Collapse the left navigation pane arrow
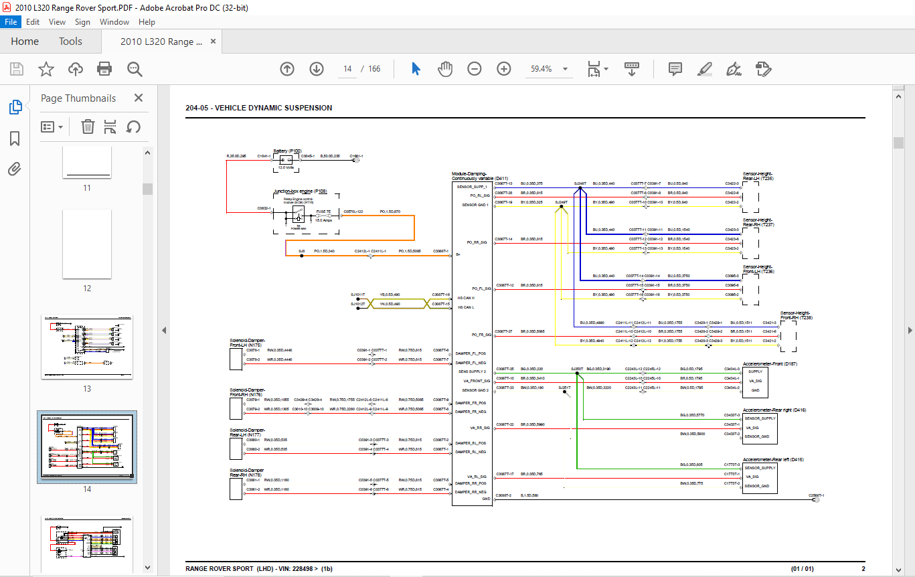This screenshot has height=577, width=915. pyautogui.click(x=164, y=330)
